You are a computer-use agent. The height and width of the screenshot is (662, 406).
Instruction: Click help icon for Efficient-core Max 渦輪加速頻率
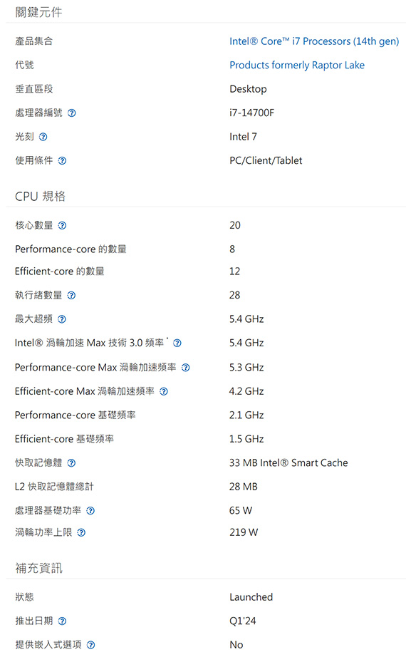[164, 392]
